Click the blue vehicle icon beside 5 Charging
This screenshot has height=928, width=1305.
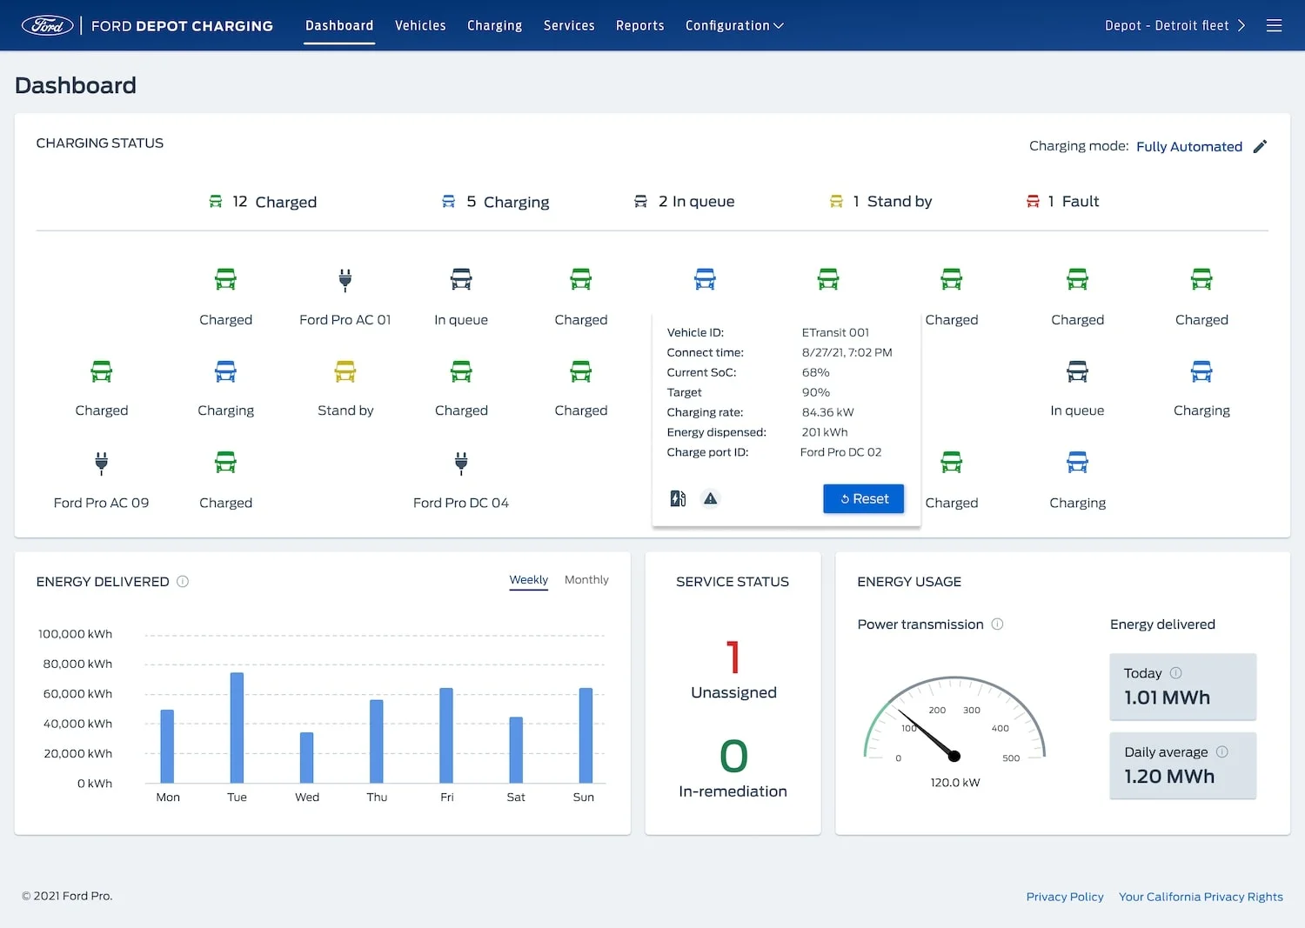(449, 201)
